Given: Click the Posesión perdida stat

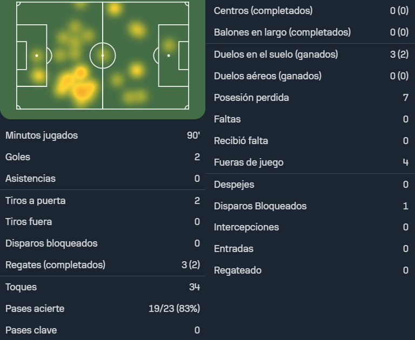Looking at the screenshot, I should pos(311,98).
